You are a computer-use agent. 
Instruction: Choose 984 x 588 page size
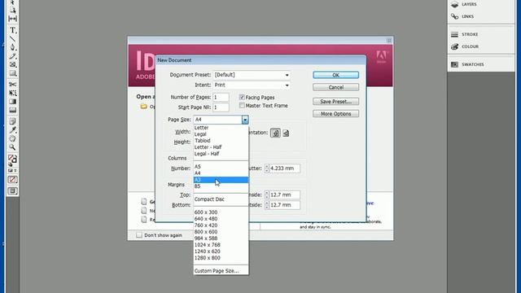pos(221,238)
